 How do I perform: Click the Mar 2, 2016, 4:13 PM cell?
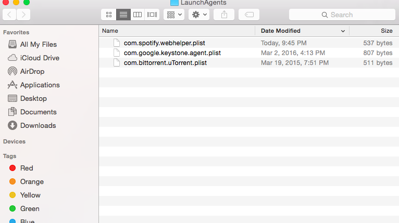click(x=293, y=53)
